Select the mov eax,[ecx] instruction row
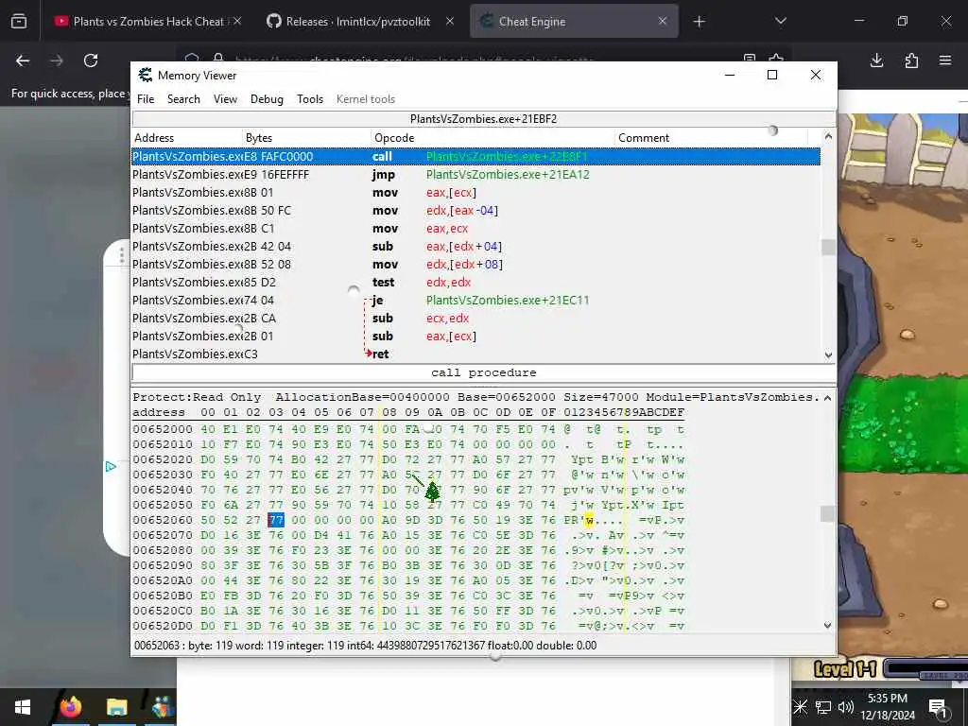The width and height of the screenshot is (968, 726). pos(476,193)
